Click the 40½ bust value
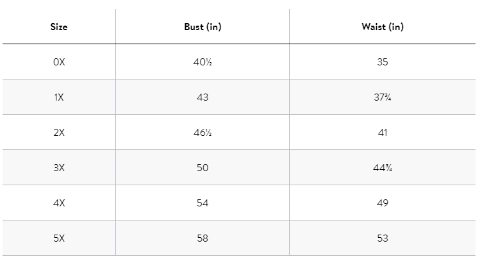Screen dimensions: 480x266 click(x=203, y=62)
